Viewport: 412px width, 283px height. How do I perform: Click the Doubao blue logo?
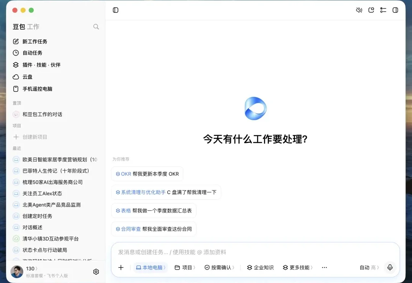click(255, 108)
